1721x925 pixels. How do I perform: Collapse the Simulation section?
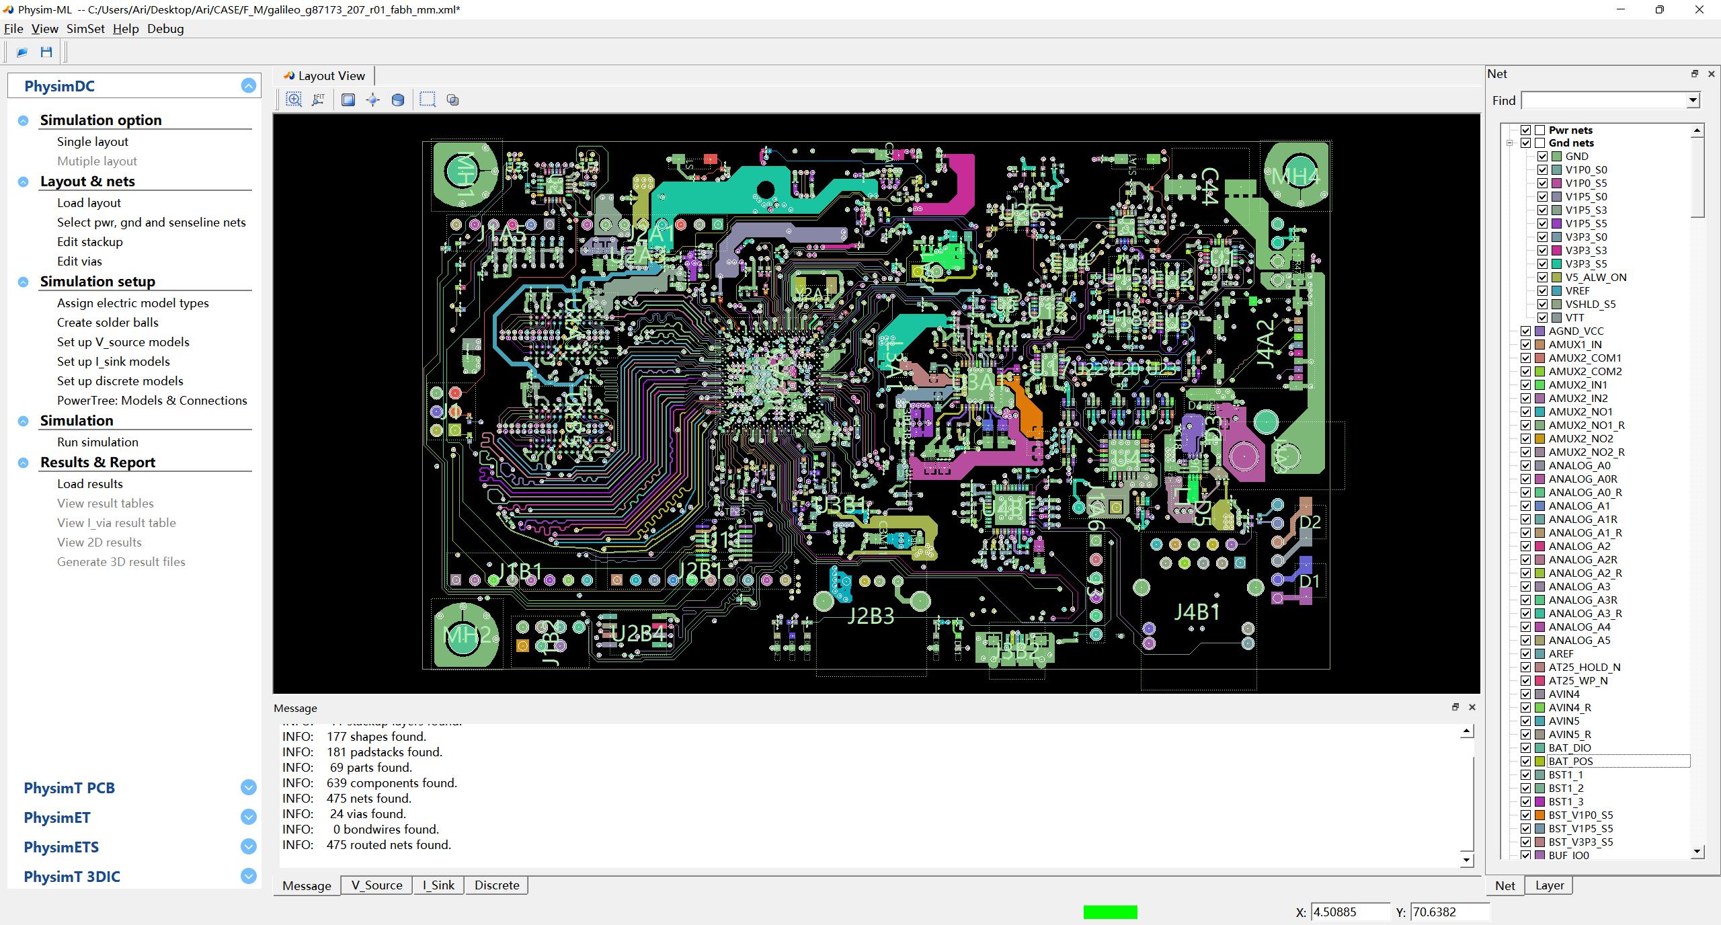point(24,421)
